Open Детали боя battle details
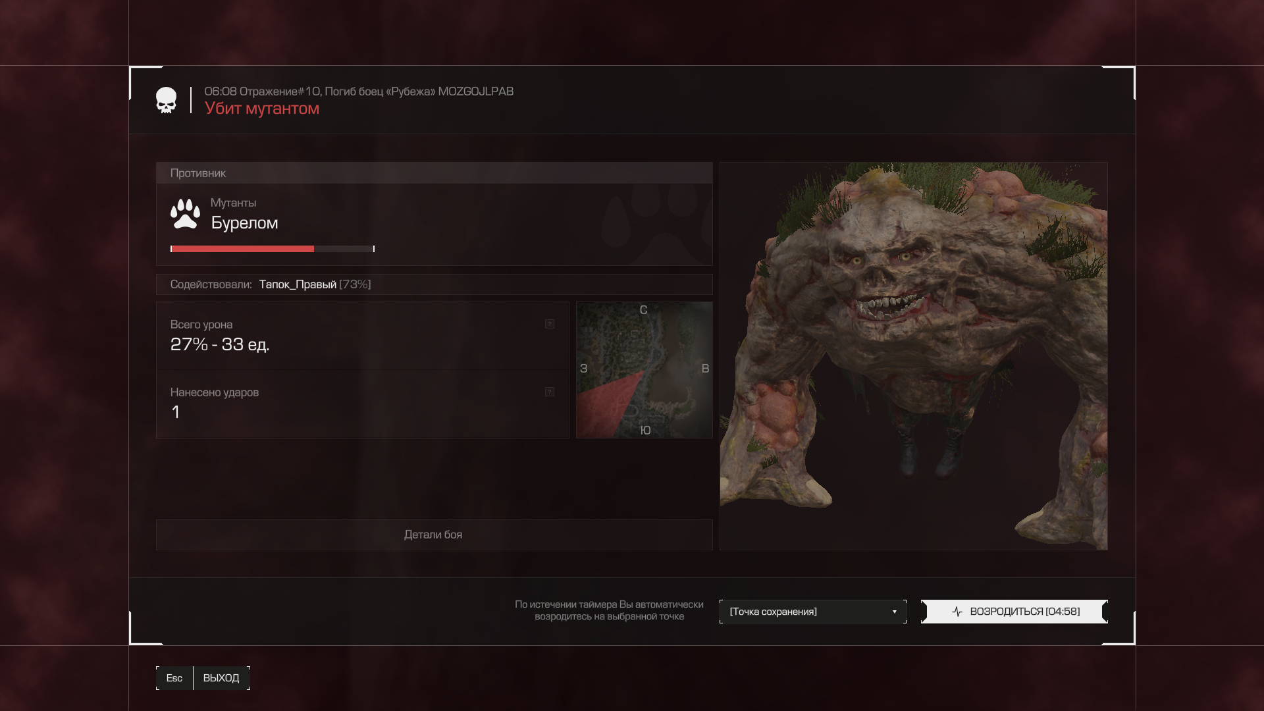Viewport: 1264px width, 711px height. [434, 535]
